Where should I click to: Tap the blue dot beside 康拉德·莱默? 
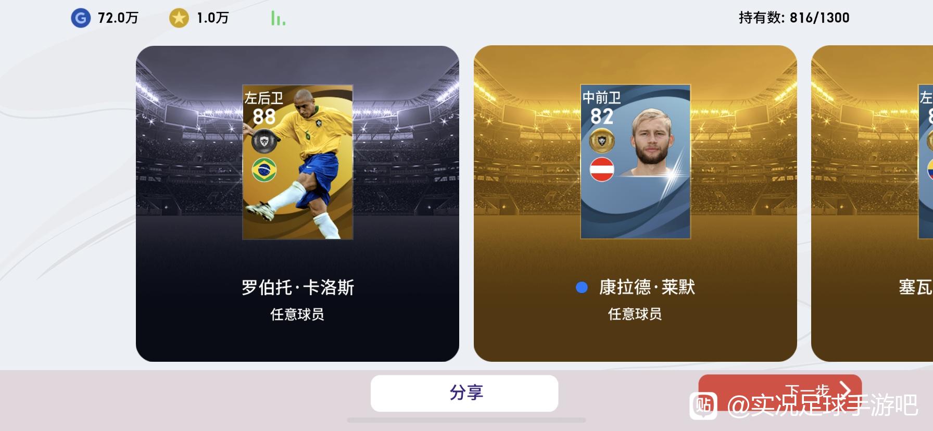pyautogui.click(x=582, y=287)
